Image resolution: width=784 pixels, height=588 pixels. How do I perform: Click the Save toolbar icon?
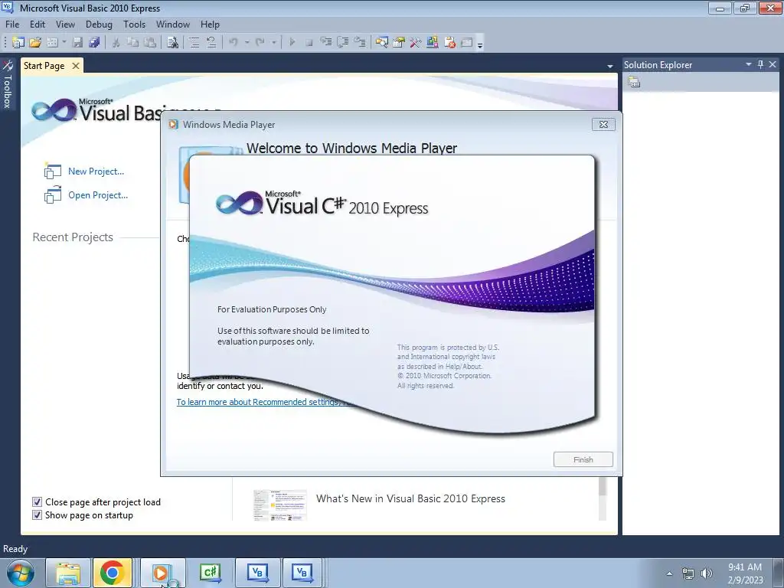point(77,43)
